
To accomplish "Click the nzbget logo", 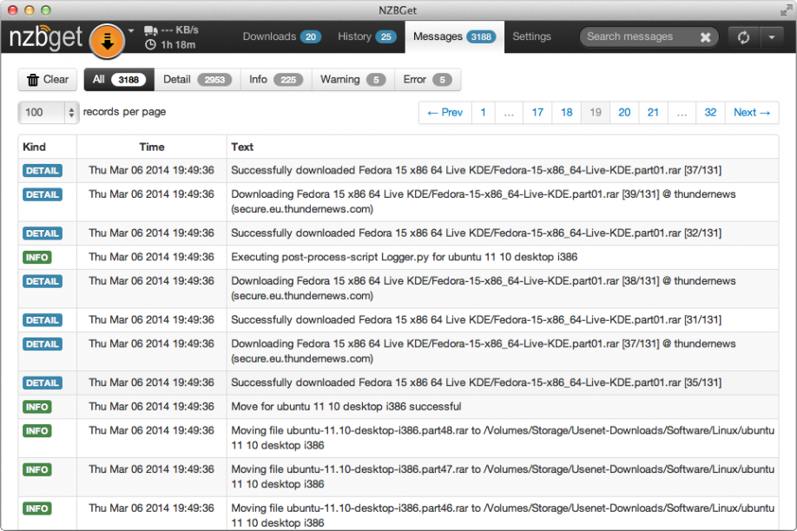I will click(46, 37).
